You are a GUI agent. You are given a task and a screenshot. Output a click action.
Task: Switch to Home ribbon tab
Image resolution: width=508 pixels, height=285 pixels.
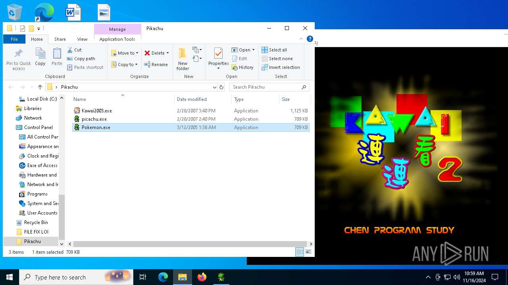tap(37, 39)
